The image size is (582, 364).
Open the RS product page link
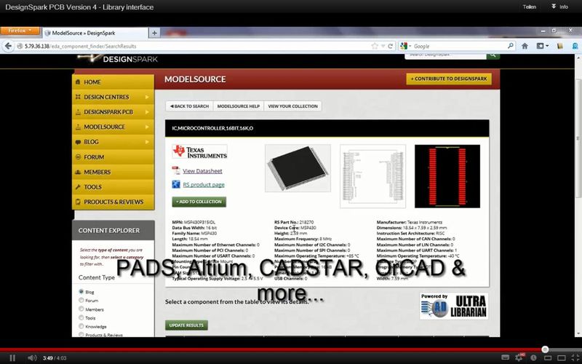pyautogui.click(x=204, y=185)
